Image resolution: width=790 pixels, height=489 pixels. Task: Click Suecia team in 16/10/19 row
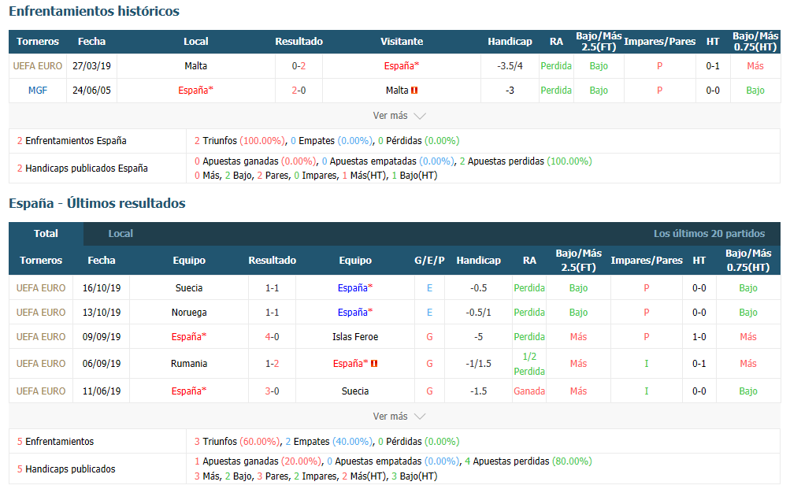pos(189,288)
